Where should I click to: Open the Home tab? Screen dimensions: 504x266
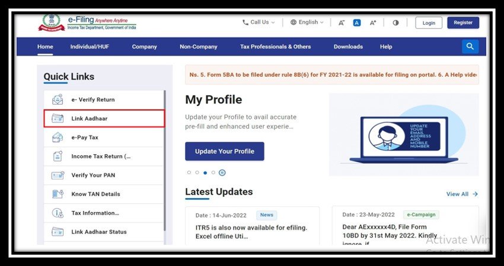click(45, 47)
